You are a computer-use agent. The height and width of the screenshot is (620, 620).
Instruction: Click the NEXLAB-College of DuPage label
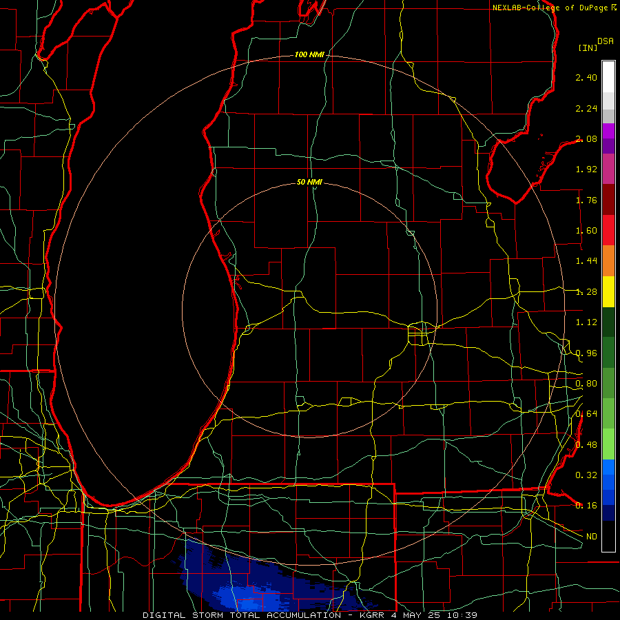click(554, 8)
